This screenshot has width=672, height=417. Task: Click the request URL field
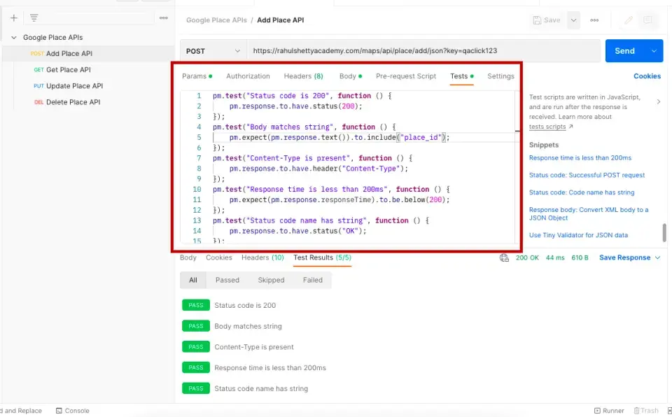(x=423, y=51)
